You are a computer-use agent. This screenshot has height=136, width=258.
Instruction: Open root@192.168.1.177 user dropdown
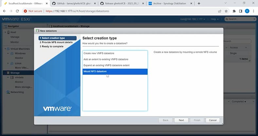[193, 19]
